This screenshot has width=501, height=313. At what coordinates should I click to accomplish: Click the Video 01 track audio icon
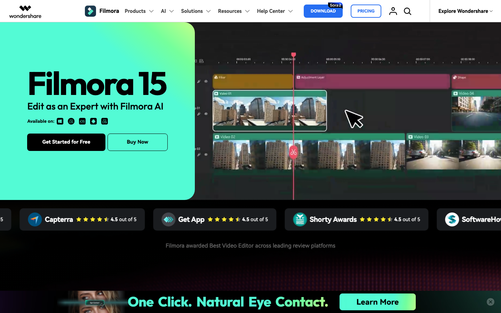(x=199, y=114)
